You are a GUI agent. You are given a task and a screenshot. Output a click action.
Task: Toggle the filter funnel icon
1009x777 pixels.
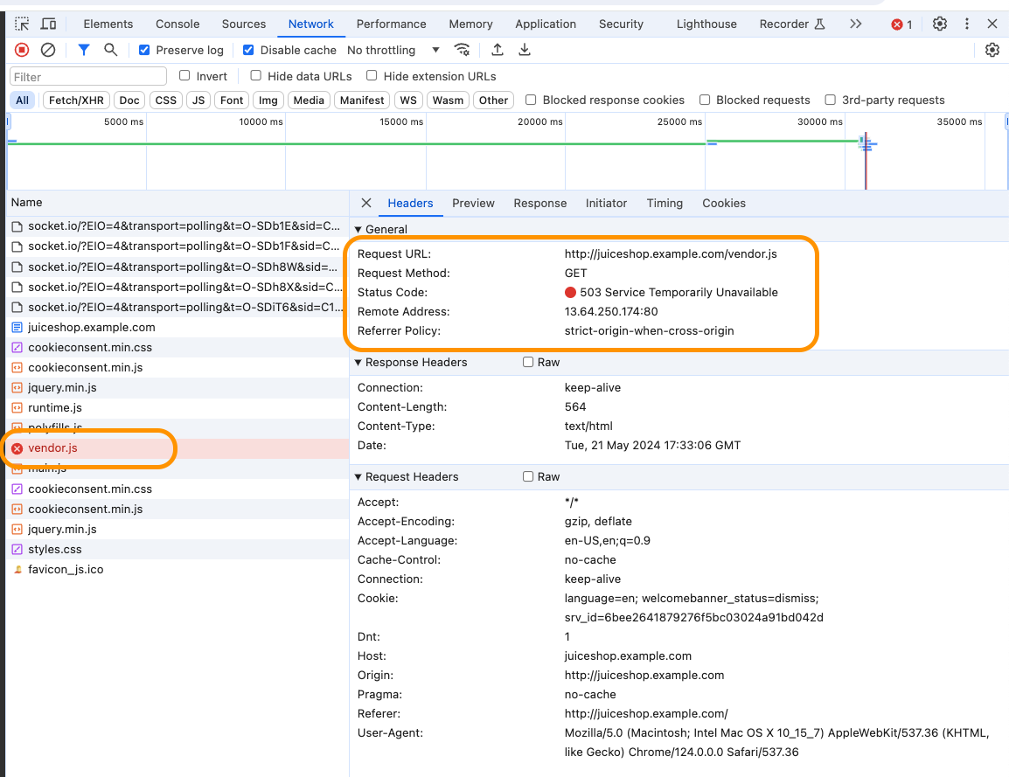pyautogui.click(x=84, y=50)
